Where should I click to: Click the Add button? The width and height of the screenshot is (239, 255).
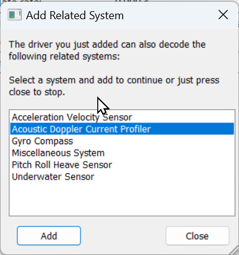49,236
